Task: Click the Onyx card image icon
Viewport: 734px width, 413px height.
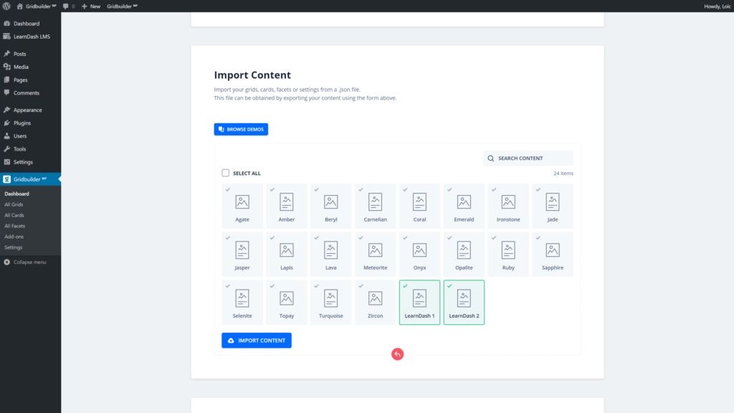Action: 419,250
